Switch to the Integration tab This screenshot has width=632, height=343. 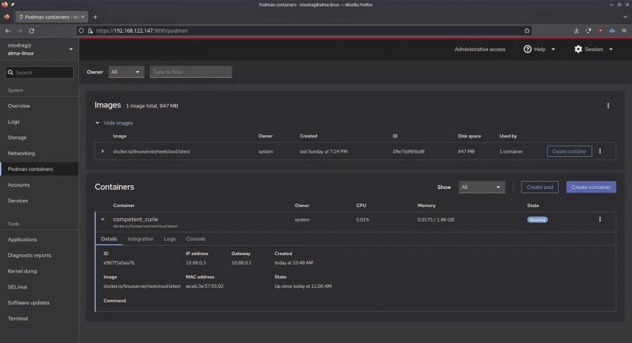[140, 238]
